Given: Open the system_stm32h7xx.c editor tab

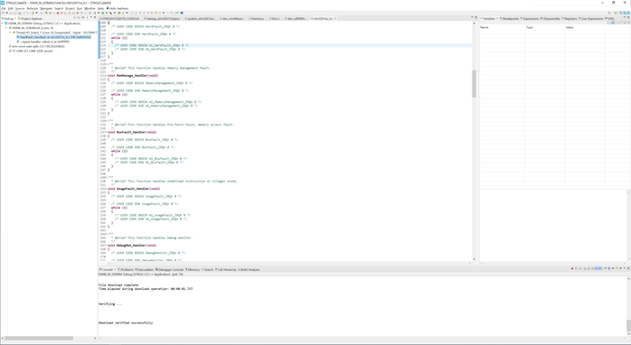Looking at the screenshot, I should pos(201,18).
